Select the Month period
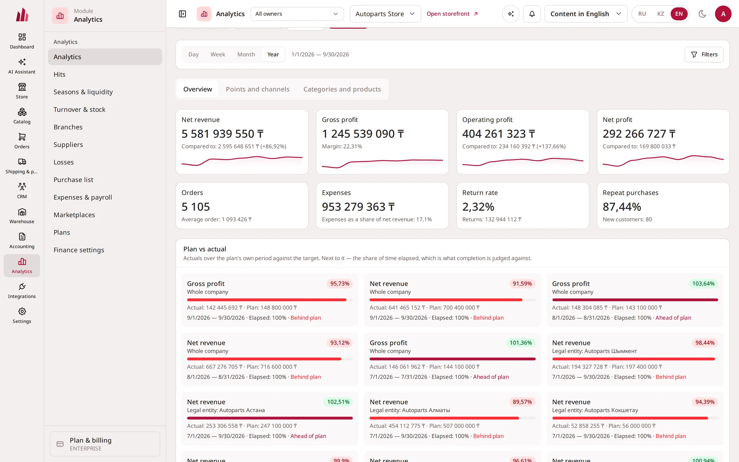Viewport: 739px width, 462px height. [246, 54]
